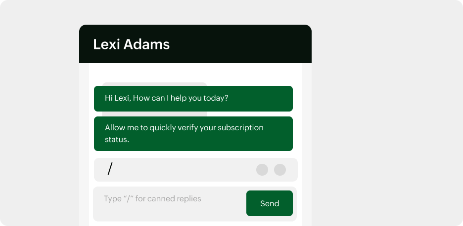Click "Adams" in the chat title
Screen dimensions: 463x226
146,44
